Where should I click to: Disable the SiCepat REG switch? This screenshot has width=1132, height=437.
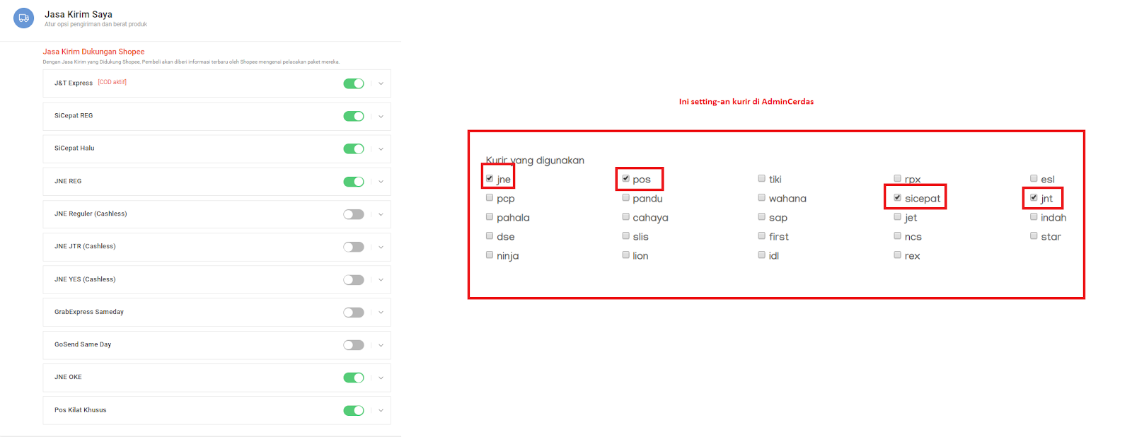[354, 116]
